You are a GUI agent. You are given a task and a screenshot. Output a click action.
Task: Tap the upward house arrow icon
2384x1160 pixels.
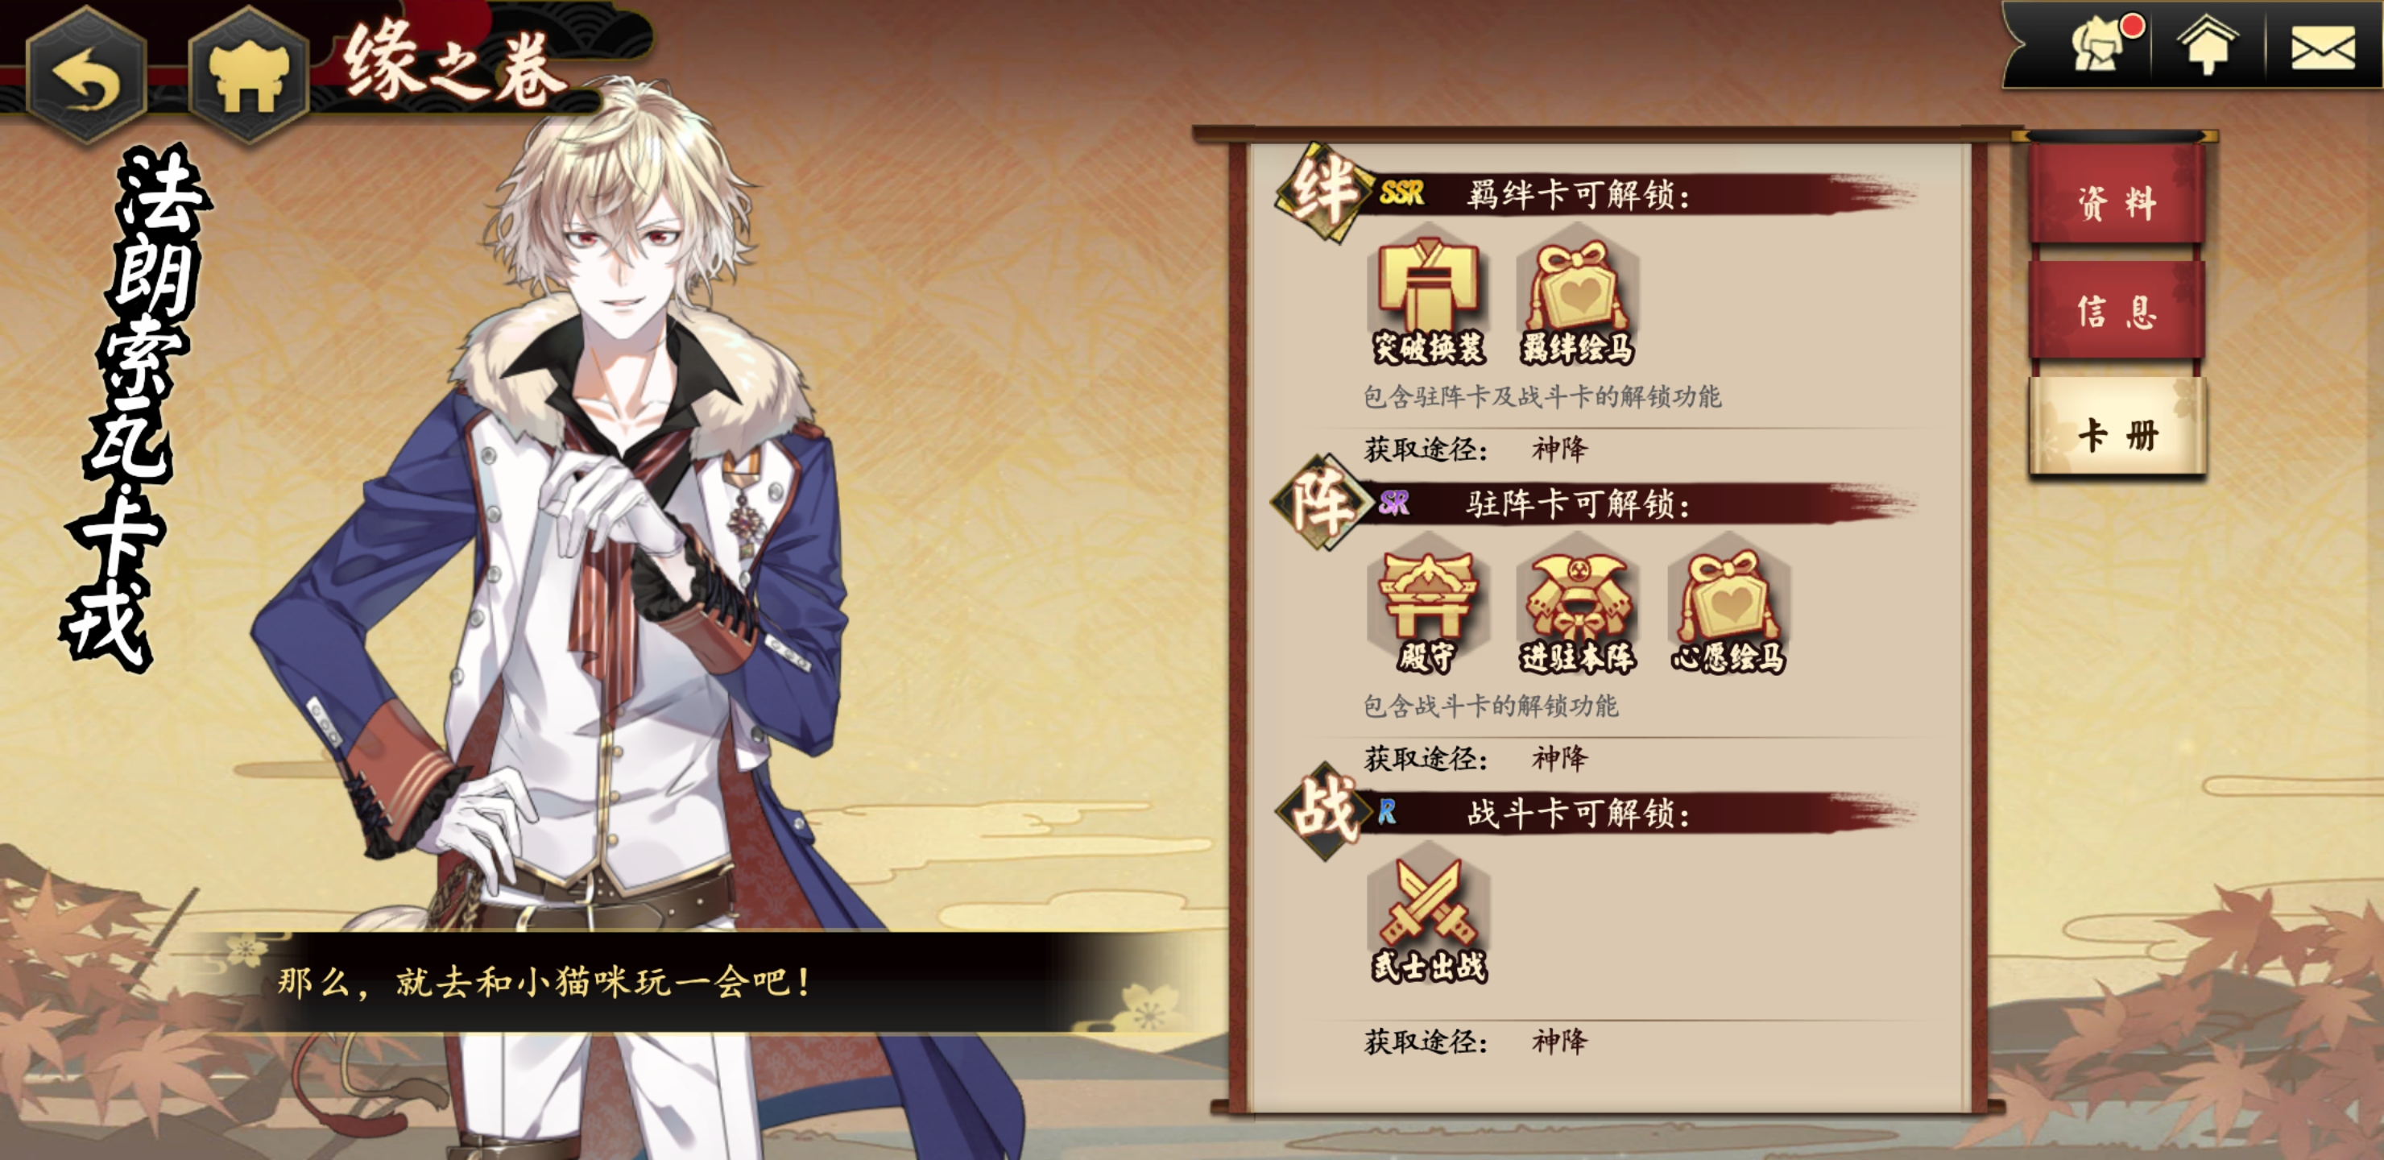(2208, 44)
